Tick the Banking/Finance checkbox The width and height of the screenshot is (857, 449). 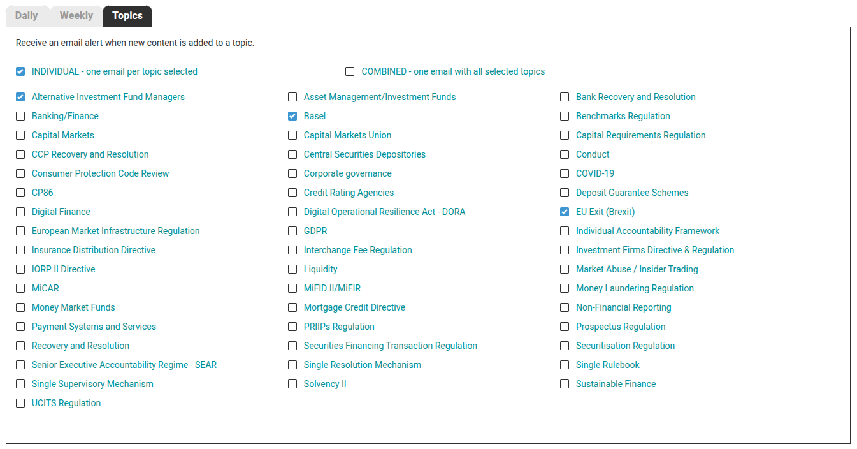(x=20, y=116)
